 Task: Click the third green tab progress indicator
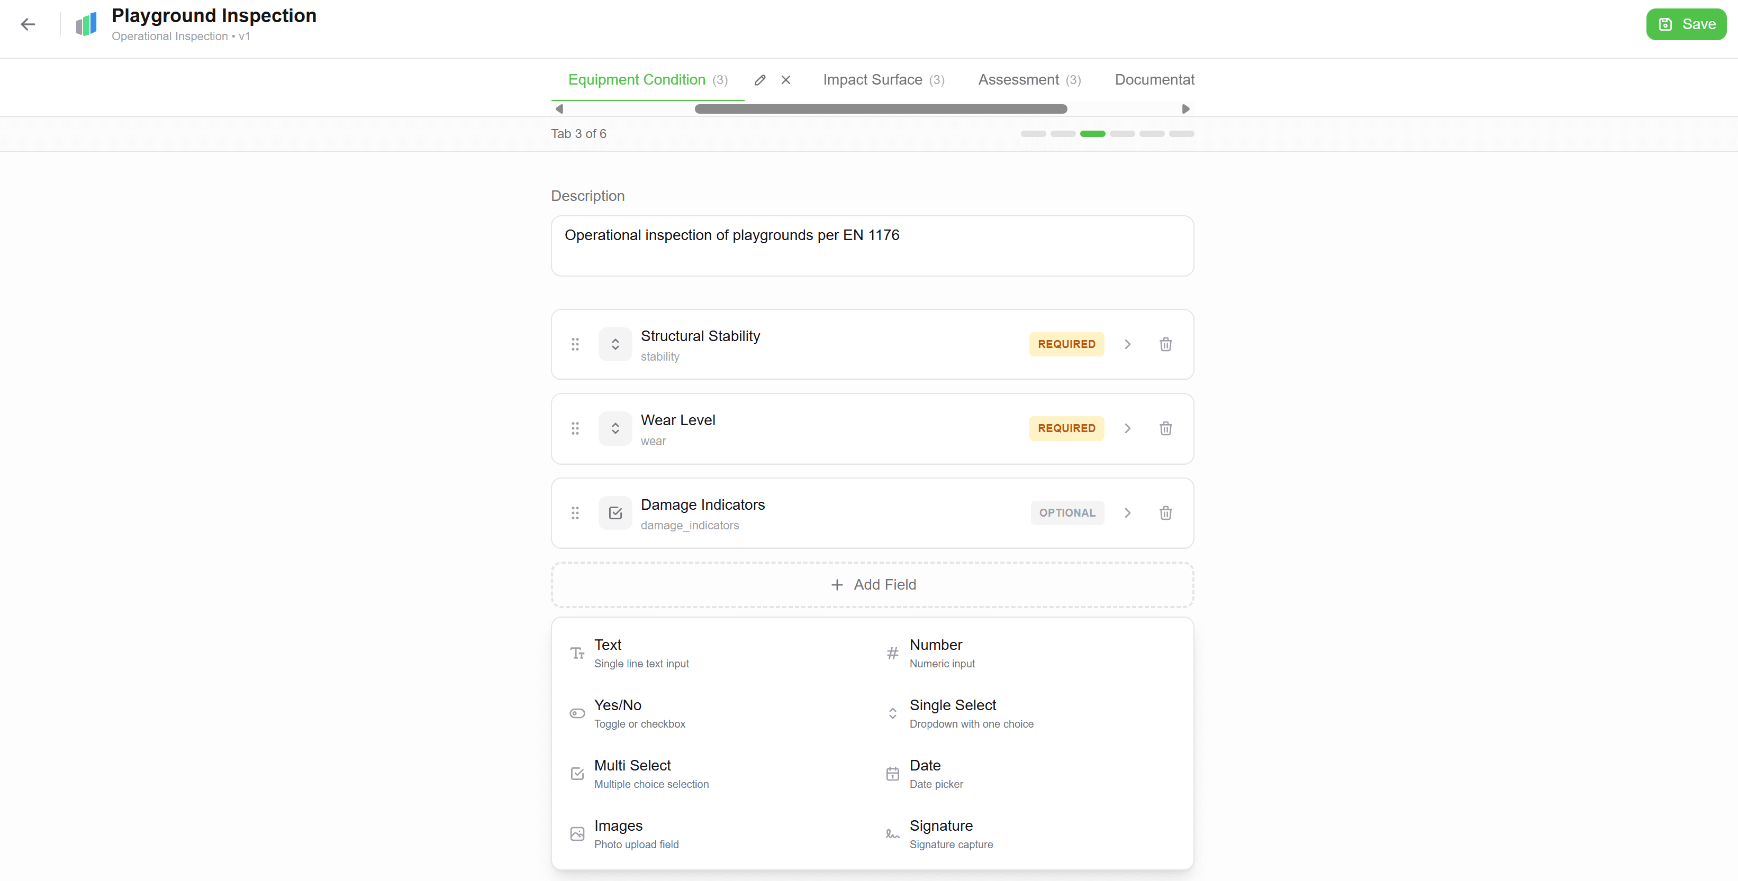pyautogui.click(x=1092, y=133)
